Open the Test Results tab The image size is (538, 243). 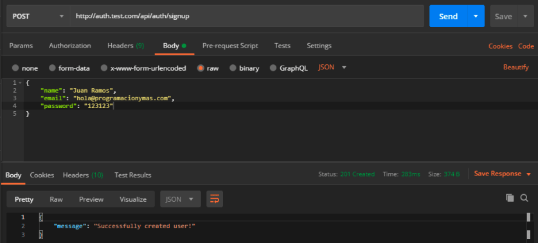pyautogui.click(x=133, y=175)
